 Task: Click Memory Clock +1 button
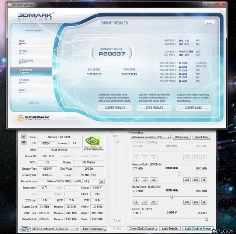[x=204, y=180]
